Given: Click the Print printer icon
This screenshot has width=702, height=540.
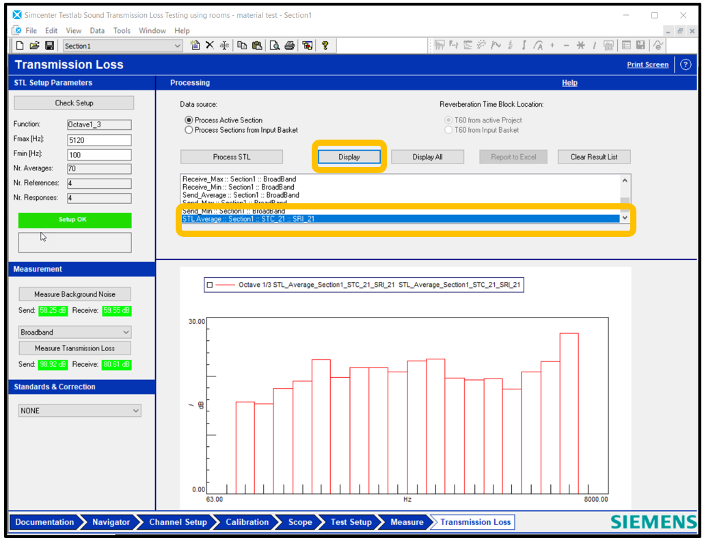Looking at the screenshot, I should click(290, 45).
